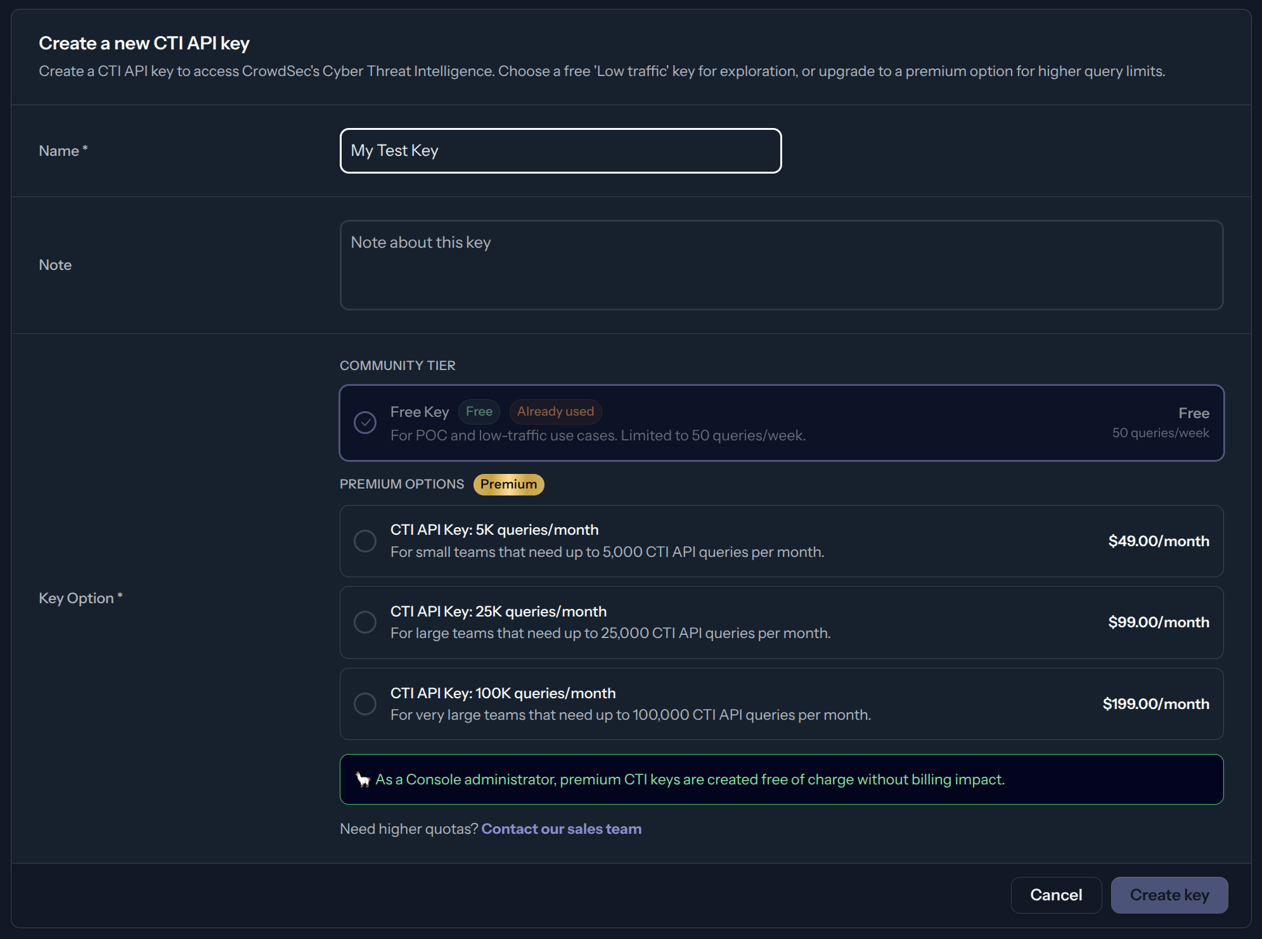1262x939 pixels.
Task: Click the green Free badge
Action: (479, 412)
